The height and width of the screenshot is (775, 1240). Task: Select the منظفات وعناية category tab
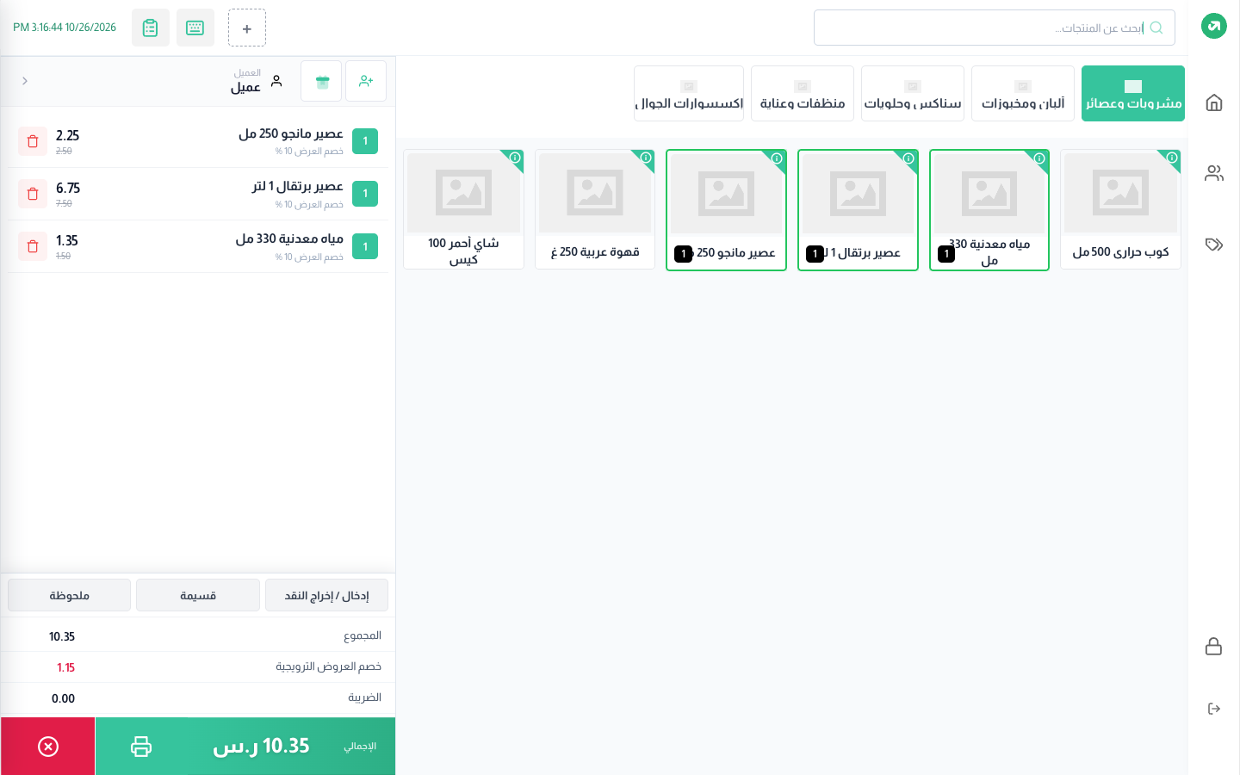click(x=803, y=93)
